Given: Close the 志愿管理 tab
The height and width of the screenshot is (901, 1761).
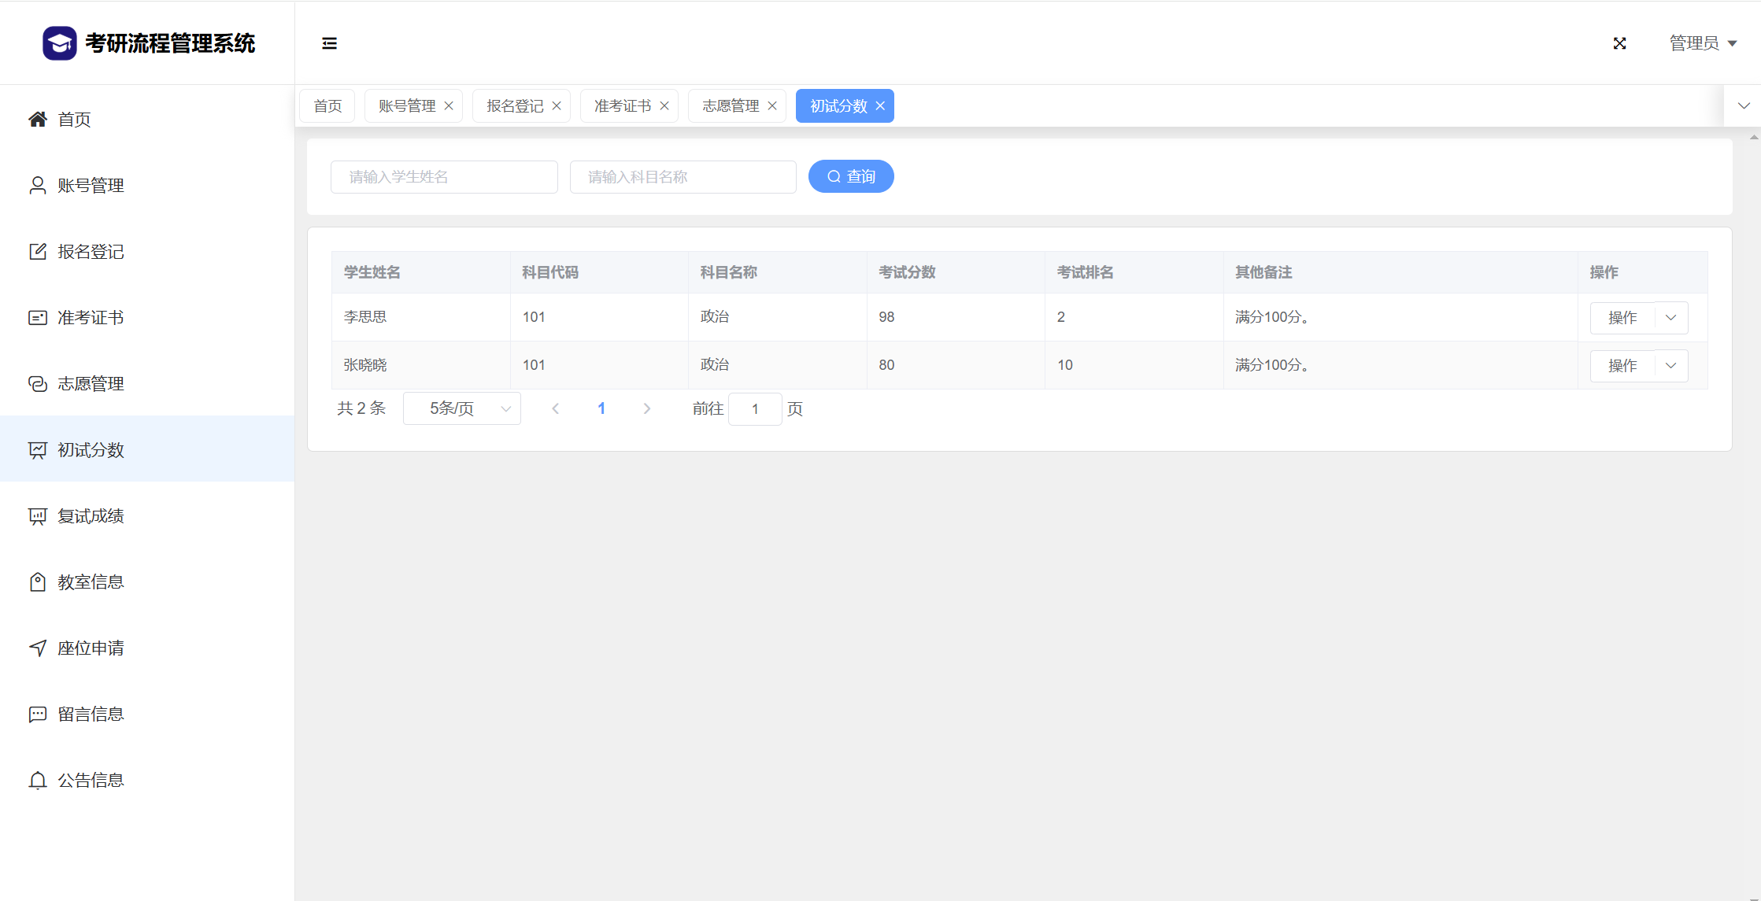Looking at the screenshot, I should 772,106.
